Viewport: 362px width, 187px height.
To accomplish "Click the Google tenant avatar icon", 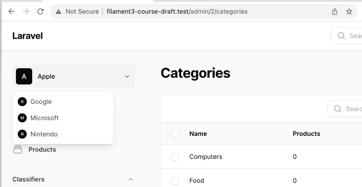I will 22,102.
